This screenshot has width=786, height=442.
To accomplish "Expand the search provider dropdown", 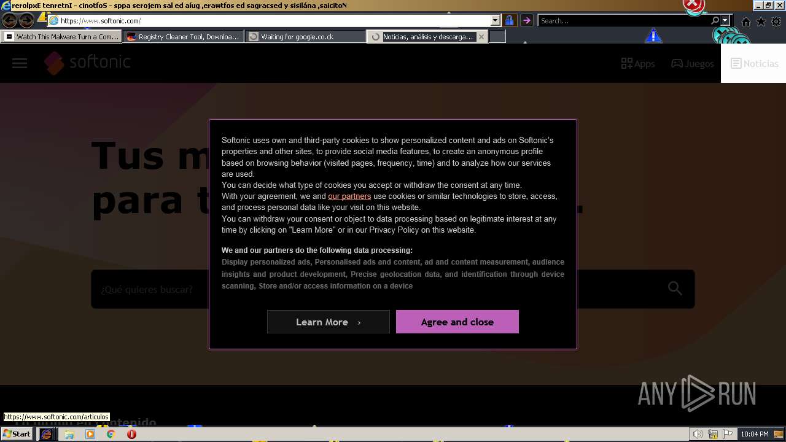I will pyautogui.click(x=725, y=20).
